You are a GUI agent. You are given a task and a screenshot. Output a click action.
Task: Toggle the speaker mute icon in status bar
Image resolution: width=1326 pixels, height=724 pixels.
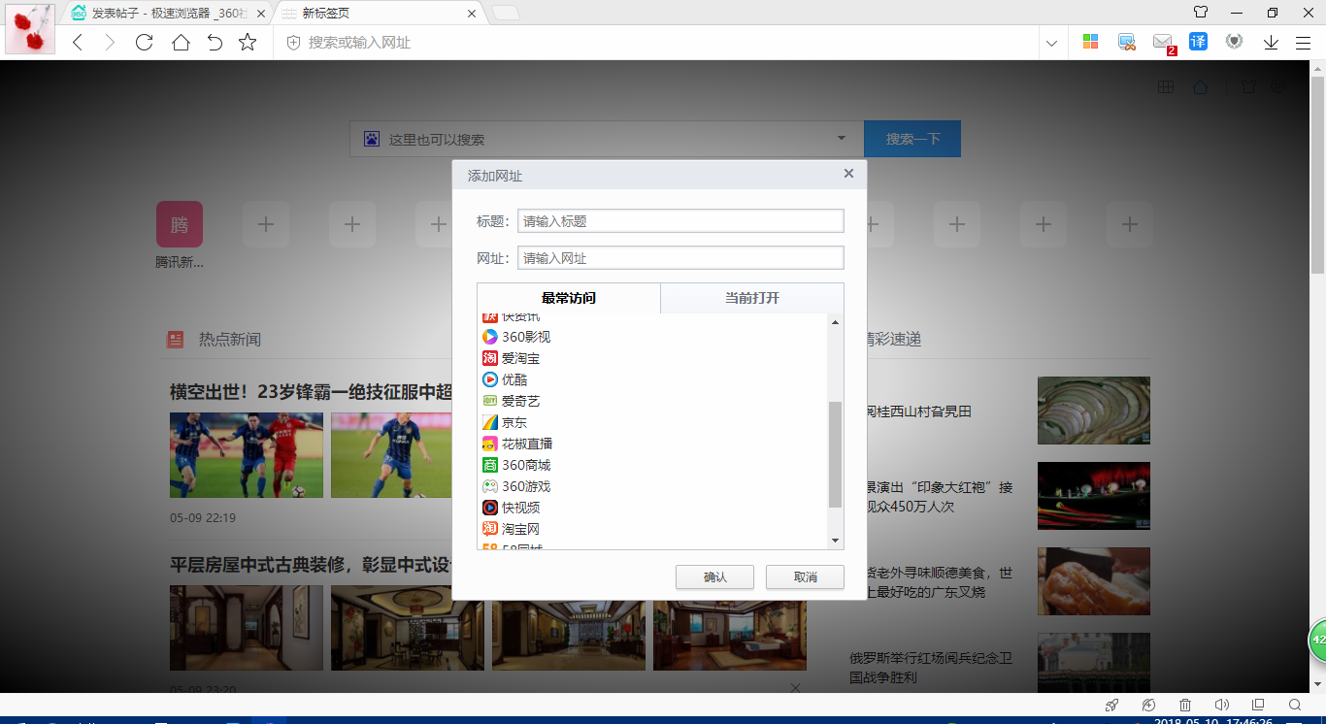point(1222,705)
